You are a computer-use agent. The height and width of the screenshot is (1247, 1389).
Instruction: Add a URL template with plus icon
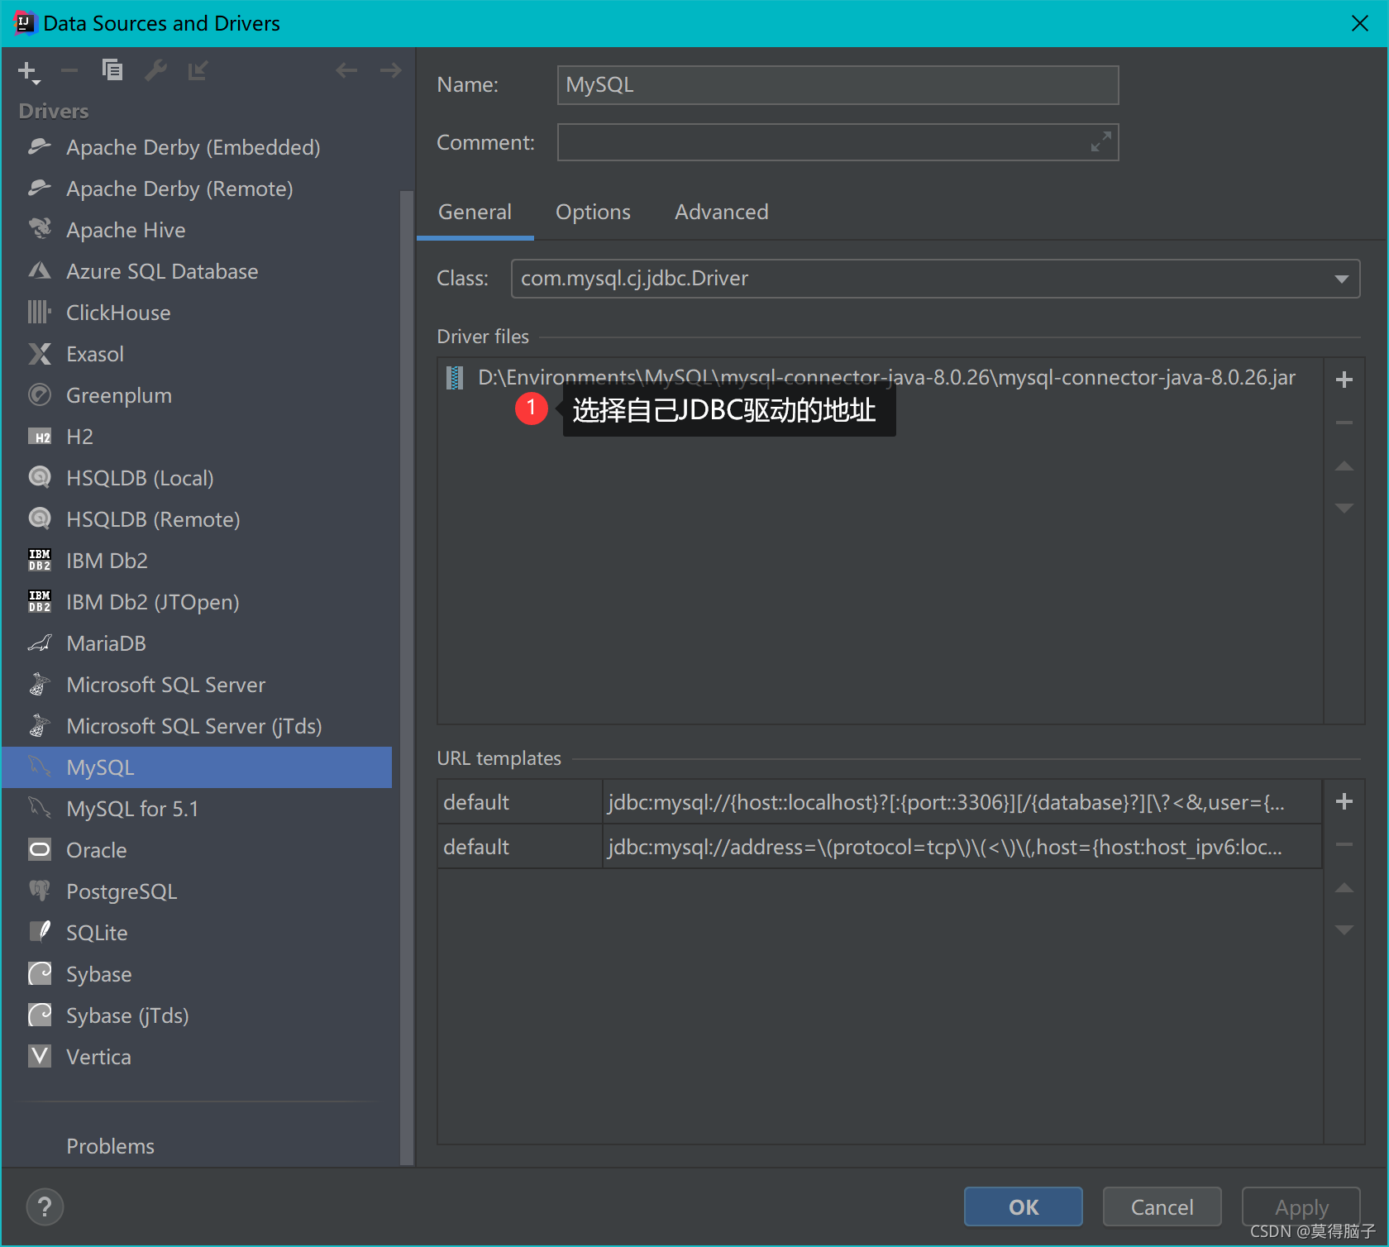coord(1344,801)
